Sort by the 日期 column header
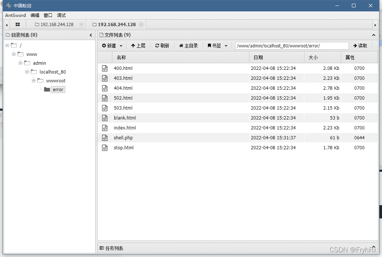This screenshot has height=257, width=382. 277,58
